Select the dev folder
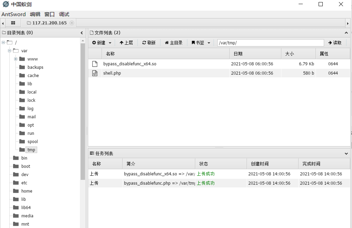Viewport: 352px width, 228px height. (x=25, y=175)
